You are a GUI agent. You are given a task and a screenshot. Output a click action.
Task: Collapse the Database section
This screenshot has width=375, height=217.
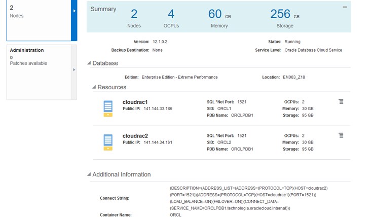coord(89,63)
